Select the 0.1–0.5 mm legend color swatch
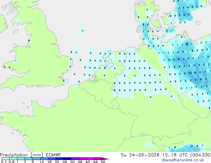211x163 pixels. (x=6, y=159)
